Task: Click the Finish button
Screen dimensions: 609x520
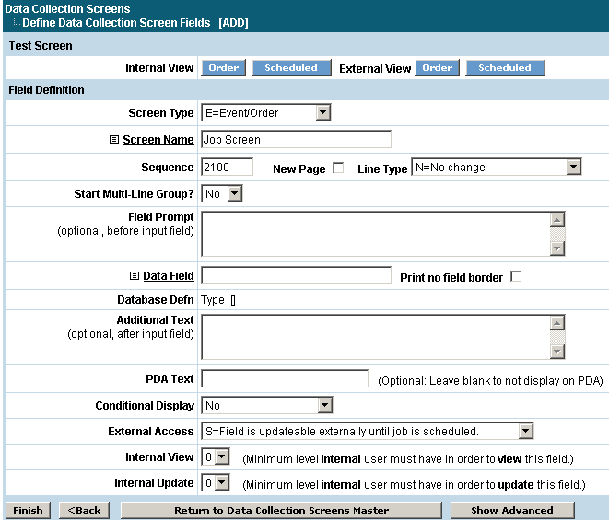Action: [28, 510]
